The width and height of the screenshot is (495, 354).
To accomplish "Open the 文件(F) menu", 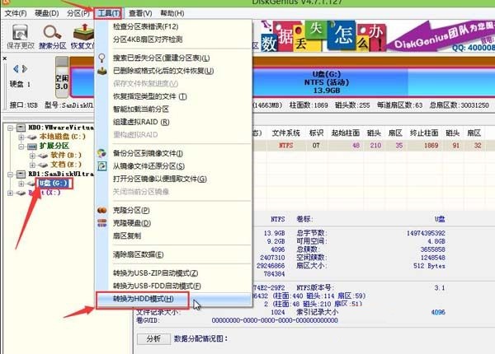I will pyautogui.click(x=16, y=13).
